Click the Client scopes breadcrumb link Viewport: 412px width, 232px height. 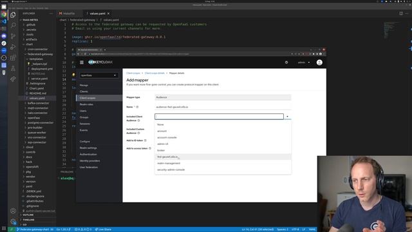click(133, 73)
